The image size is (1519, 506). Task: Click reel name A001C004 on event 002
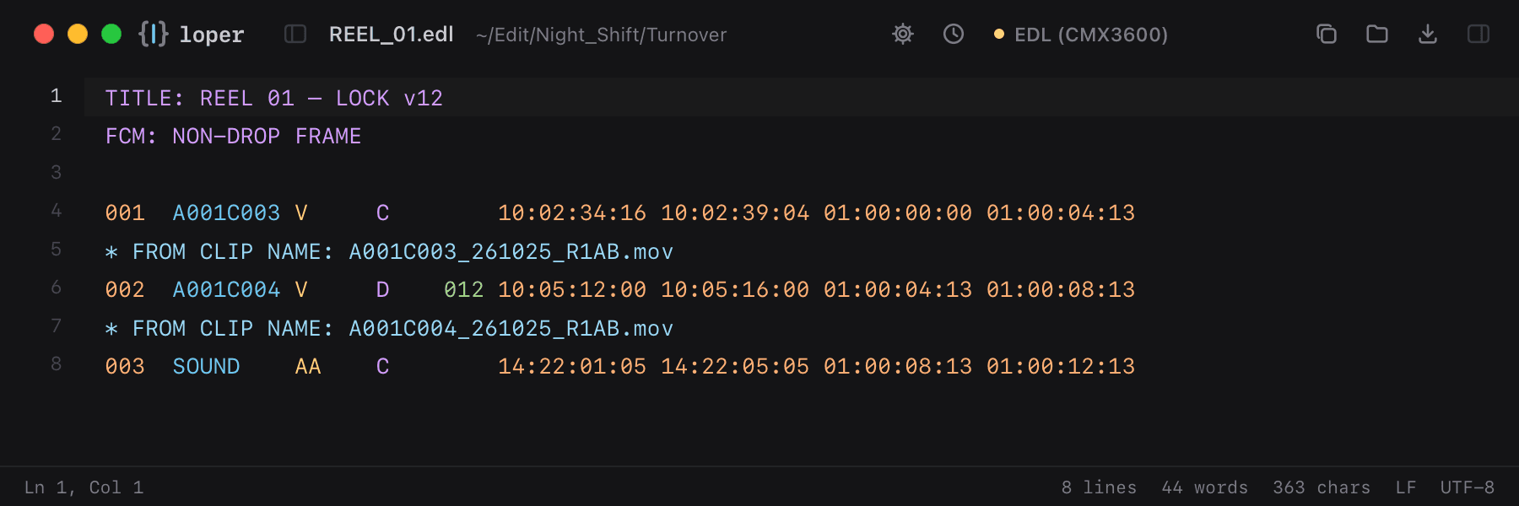[226, 290]
